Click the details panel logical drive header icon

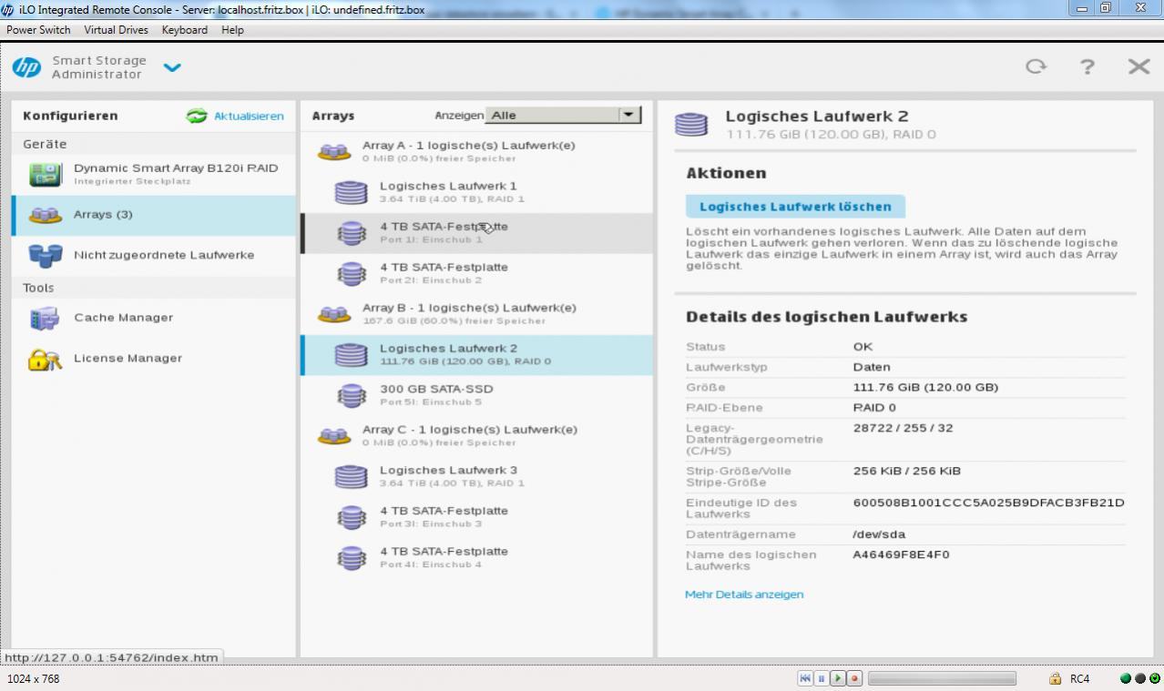pos(691,124)
